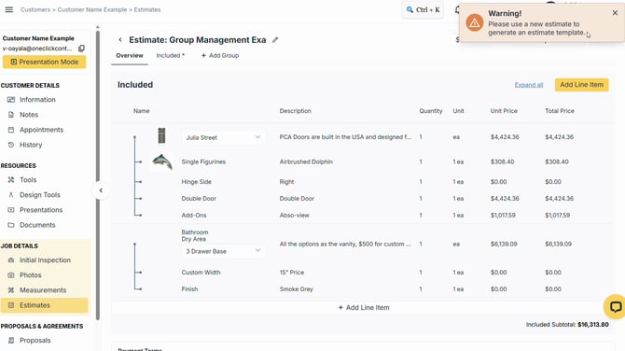This screenshot has width=625, height=351.
Task: Switch to the Included tab
Action: pyautogui.click(x=170, y=55)
